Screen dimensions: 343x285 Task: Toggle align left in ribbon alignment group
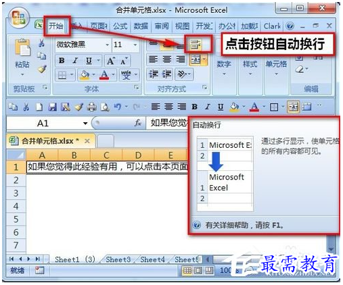coord(154,59)
